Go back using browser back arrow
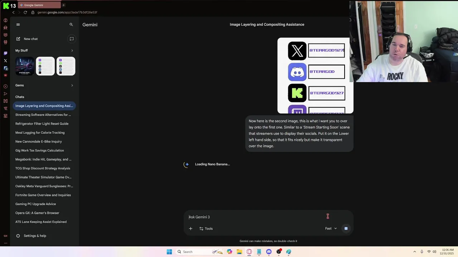This screenshot has width=458, height=257. 14,12
